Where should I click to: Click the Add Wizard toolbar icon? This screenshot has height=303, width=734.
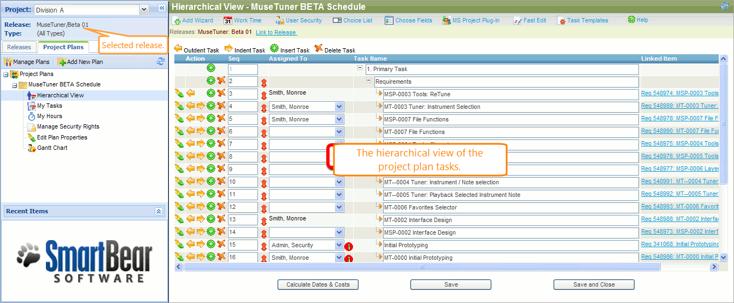click(x=176, y=20)
